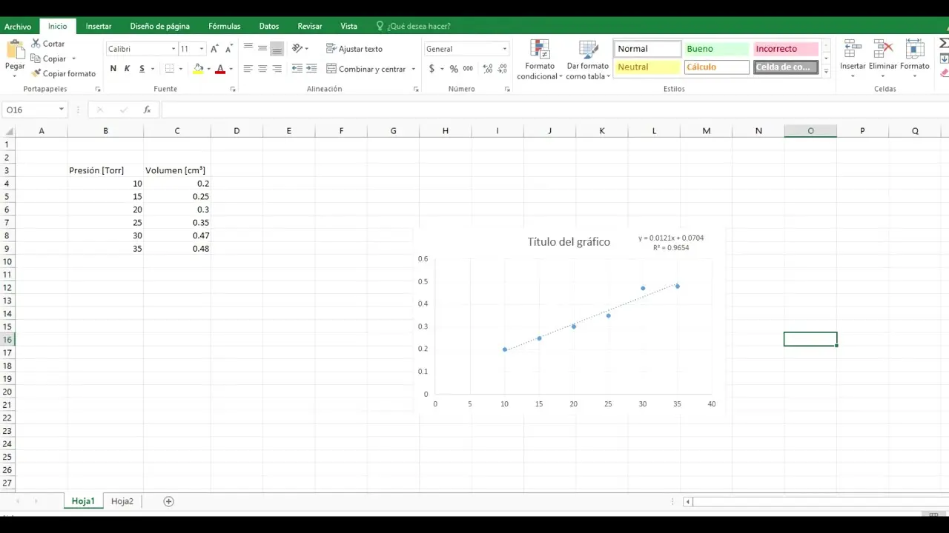949x533 pixels.
Task: Expand the General number format dropdown
Action: [504, 48]
